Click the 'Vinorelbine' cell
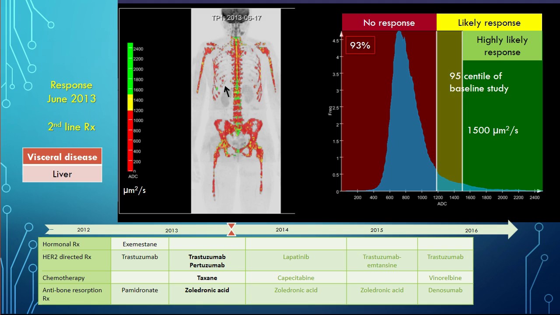The image size is (560, 315). (445, 278)
